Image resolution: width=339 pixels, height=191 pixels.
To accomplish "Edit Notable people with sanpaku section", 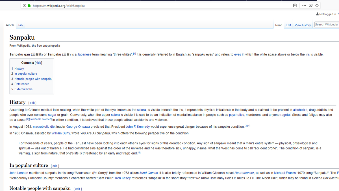I will [78, 189].
